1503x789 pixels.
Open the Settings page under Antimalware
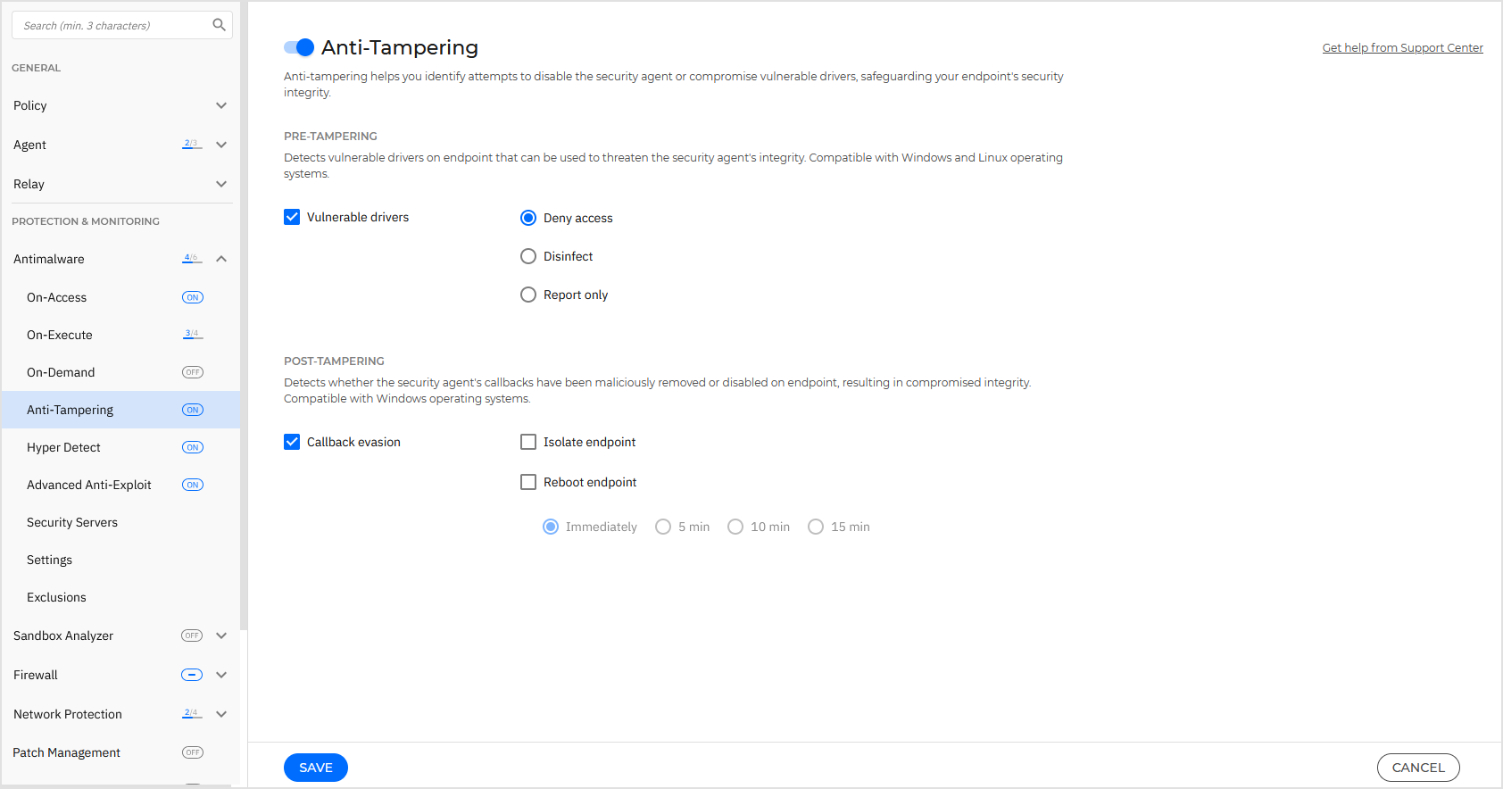click(x=49, y=560)
